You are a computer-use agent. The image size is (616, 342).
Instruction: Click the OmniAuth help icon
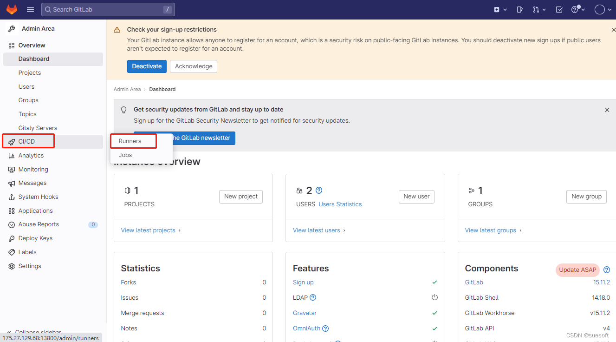pos(326,329)
